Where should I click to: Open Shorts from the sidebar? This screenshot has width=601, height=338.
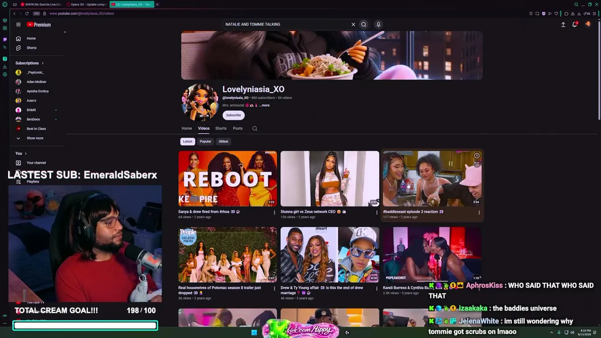pos(31,48)
